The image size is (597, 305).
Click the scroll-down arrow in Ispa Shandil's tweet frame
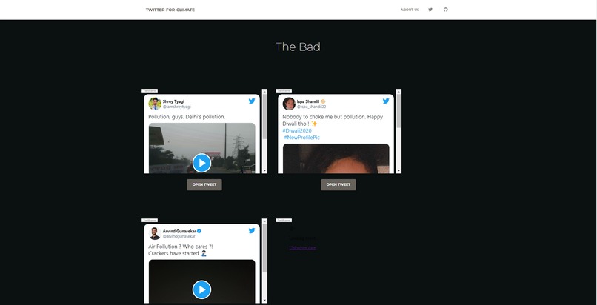coord(398,171)
